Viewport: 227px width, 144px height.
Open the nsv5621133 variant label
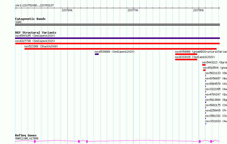point(216,73)
